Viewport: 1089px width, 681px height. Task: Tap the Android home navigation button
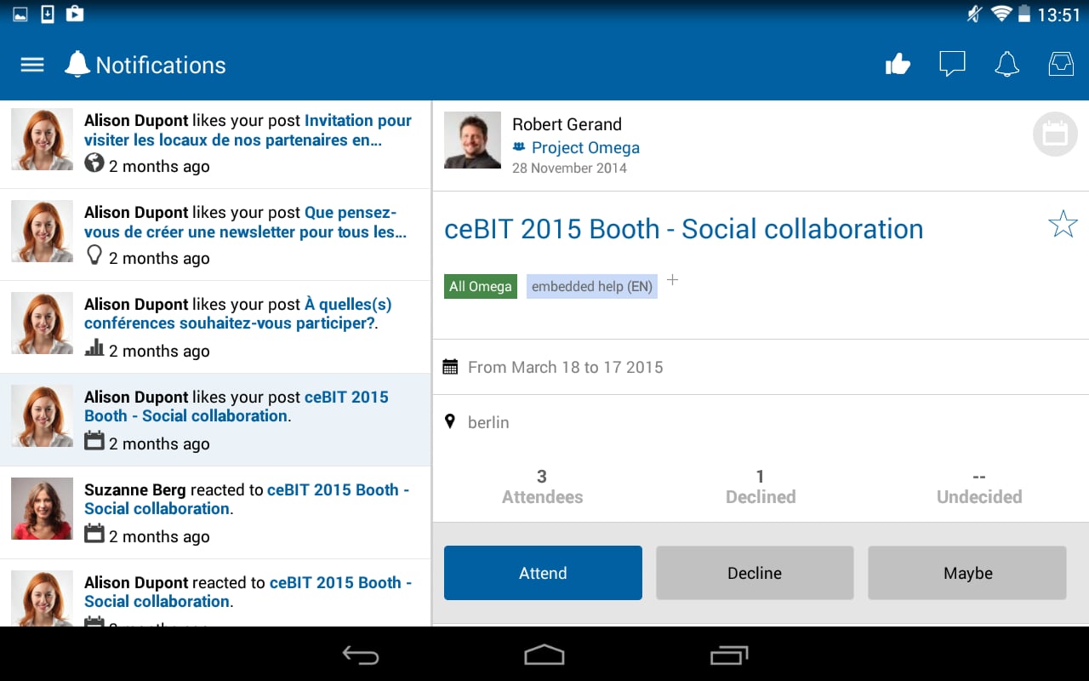[x=544, y=655]
